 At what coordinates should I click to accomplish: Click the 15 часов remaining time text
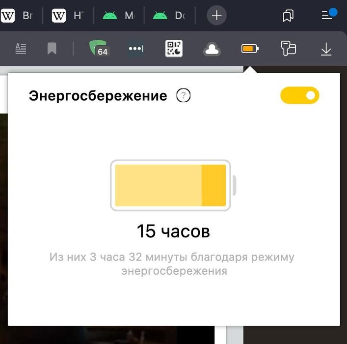[173, 231]
